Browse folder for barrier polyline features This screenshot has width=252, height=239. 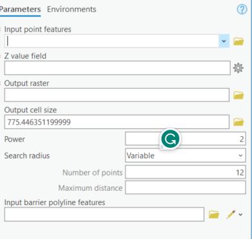click(x=214, y=214)
